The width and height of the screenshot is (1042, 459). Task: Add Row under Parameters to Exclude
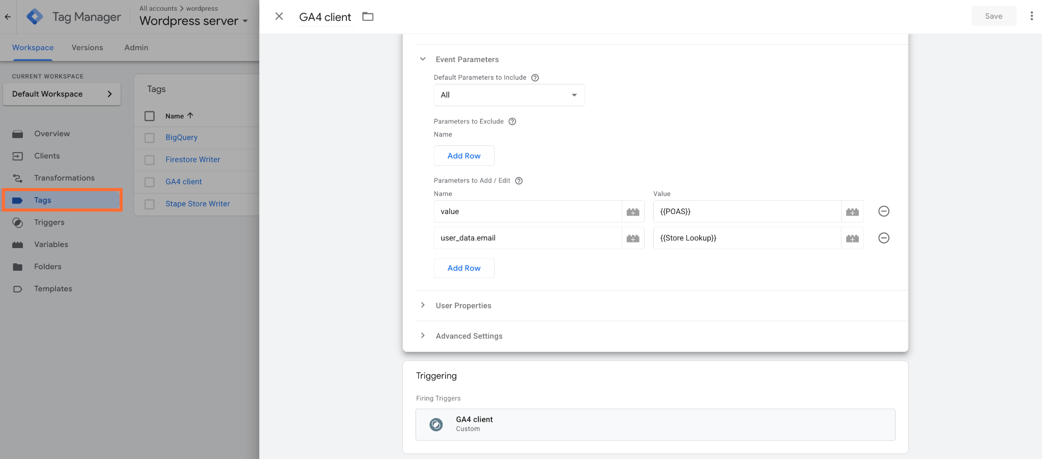click(x=464, y=156)
